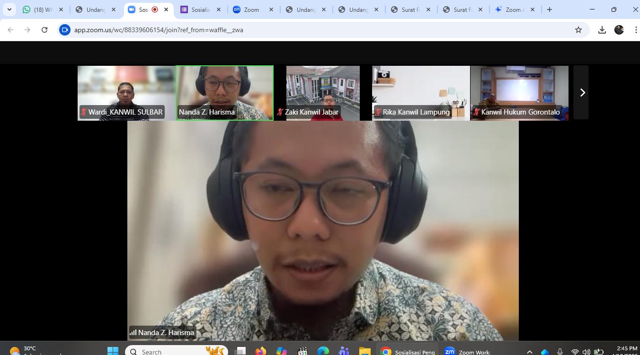Switch to the WhatsApp tab
This screenshot has height=355, width=640.
[40, 9]
